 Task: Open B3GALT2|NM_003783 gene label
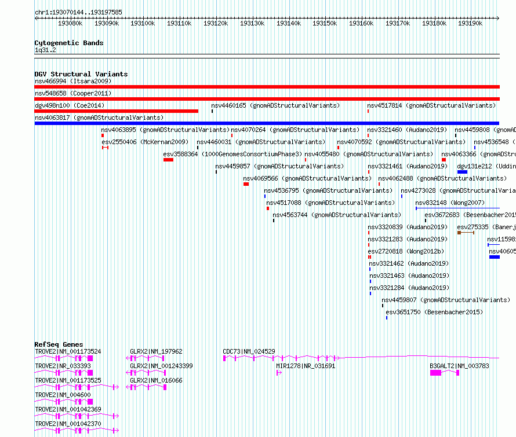[x=459, y=366]
